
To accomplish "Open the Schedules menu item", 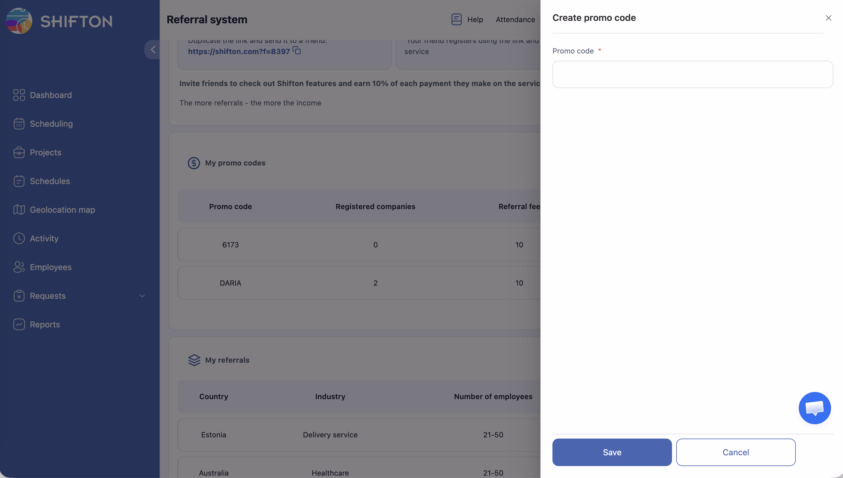I will click(50, 181).
